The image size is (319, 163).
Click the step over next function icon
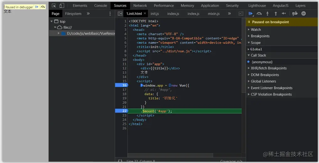259,13
